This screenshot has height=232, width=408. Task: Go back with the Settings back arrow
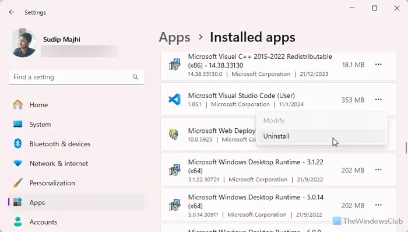[x=12, y=12]
